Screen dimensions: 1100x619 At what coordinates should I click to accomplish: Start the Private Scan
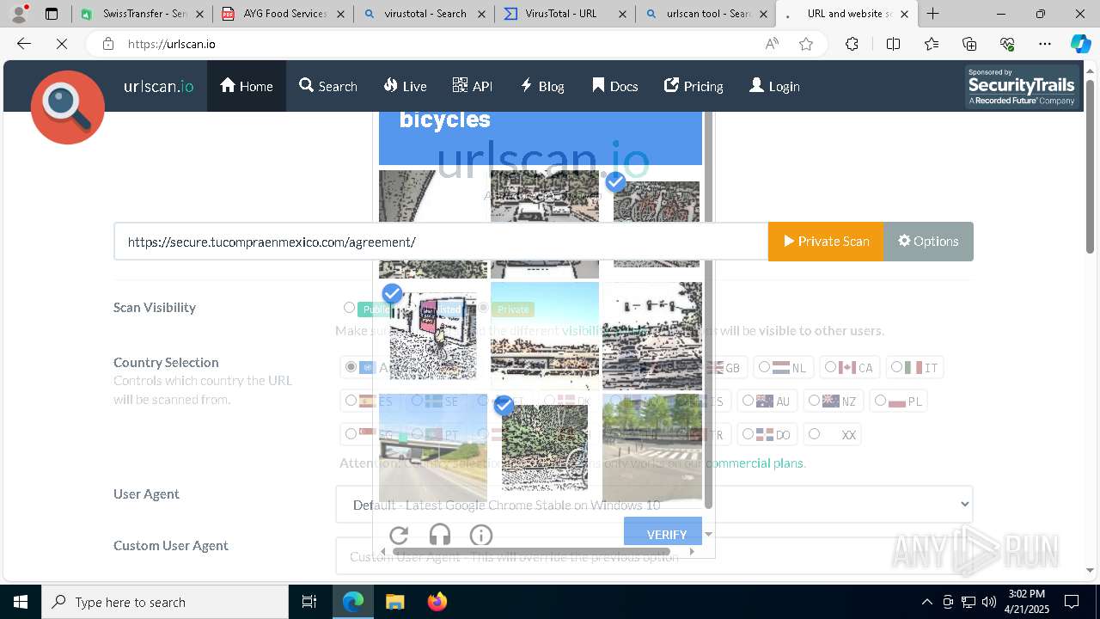(826, 242)
